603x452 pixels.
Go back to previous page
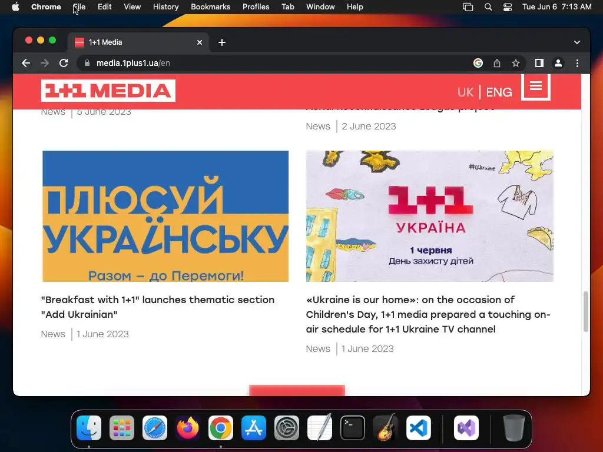[26, 63]
